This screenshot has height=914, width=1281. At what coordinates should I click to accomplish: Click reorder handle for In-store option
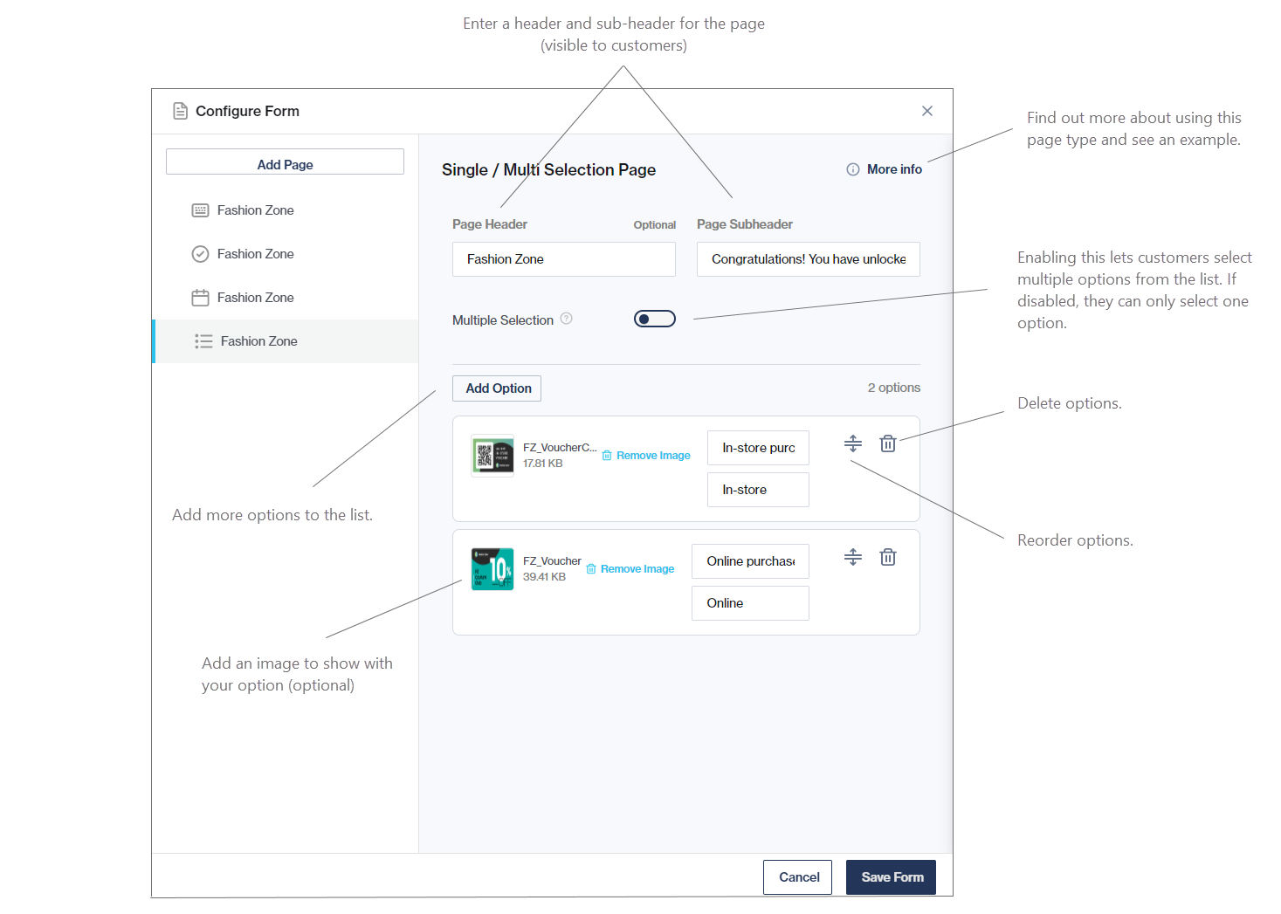(x=852, y=443)
